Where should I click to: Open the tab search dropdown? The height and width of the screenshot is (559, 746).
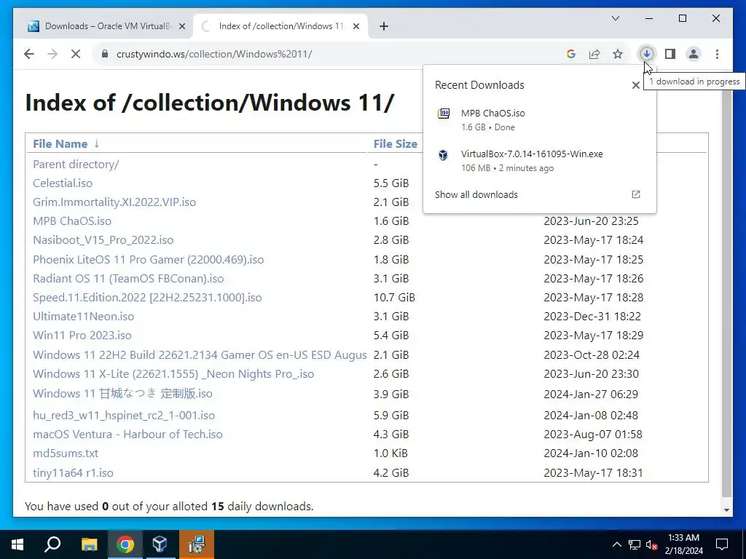[615, 18]
